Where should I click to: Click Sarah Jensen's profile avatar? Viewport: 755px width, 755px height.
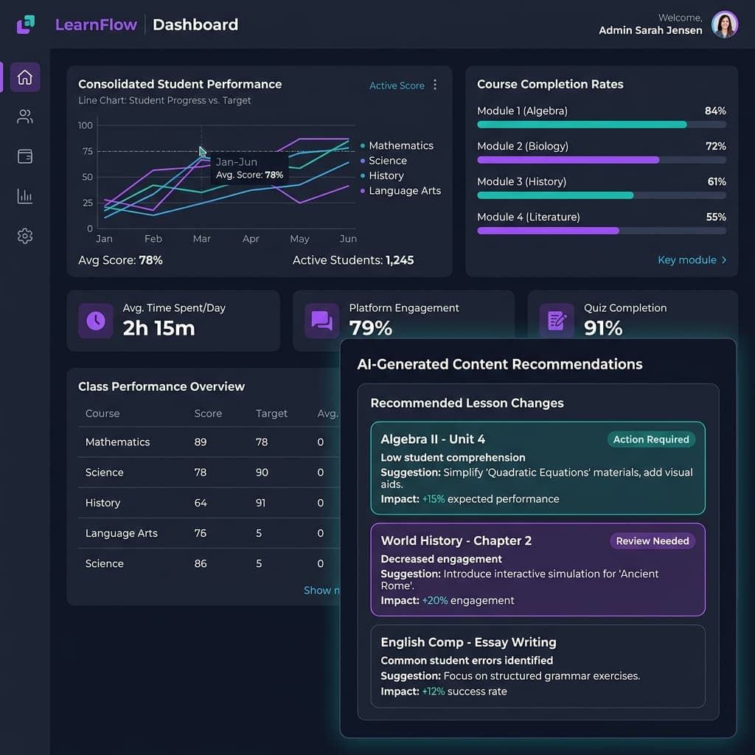coord(725,24)
